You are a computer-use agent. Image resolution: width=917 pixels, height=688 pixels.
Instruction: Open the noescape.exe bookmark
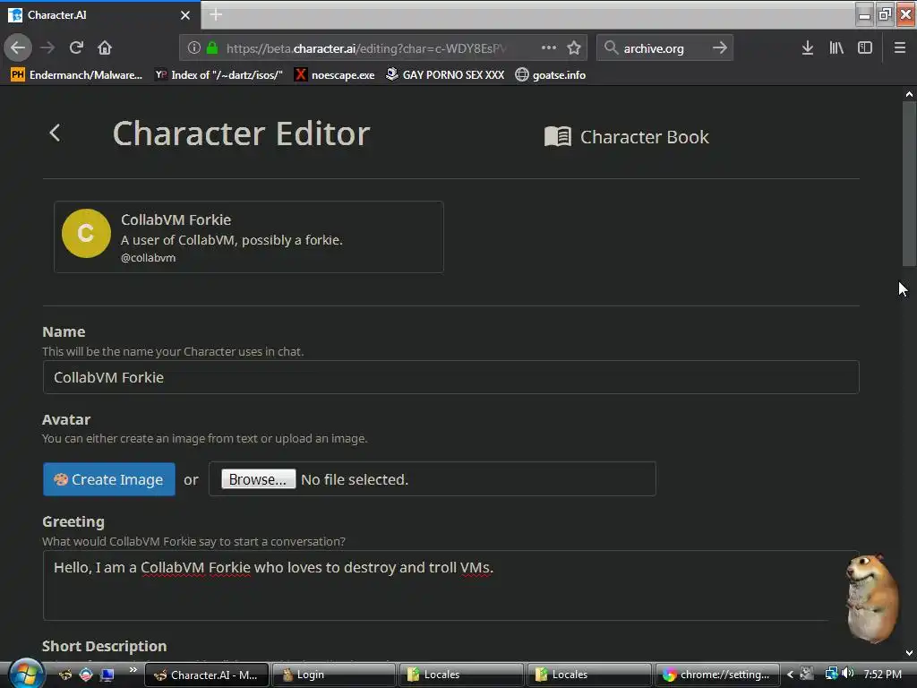tap(335, 75)
